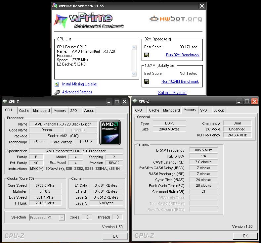Click OK in the right CPU-Z window
Screen dimensions: 261x243
click(245, 236)
